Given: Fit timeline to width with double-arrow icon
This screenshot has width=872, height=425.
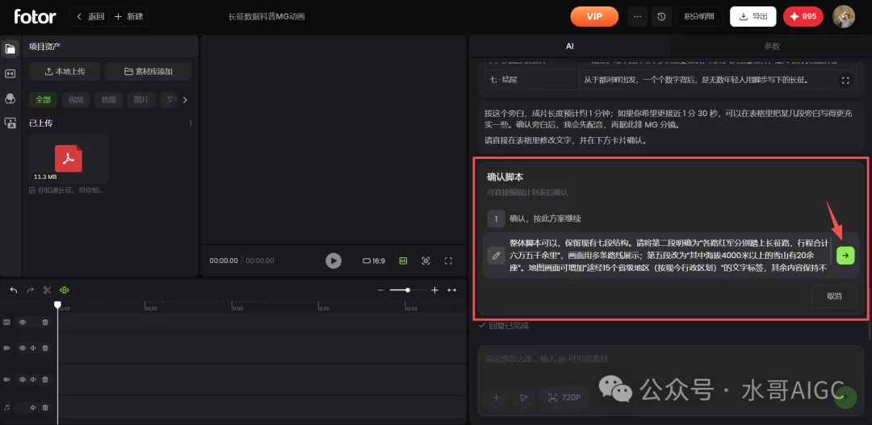Looking at the screenshot, I should point(452,290).
